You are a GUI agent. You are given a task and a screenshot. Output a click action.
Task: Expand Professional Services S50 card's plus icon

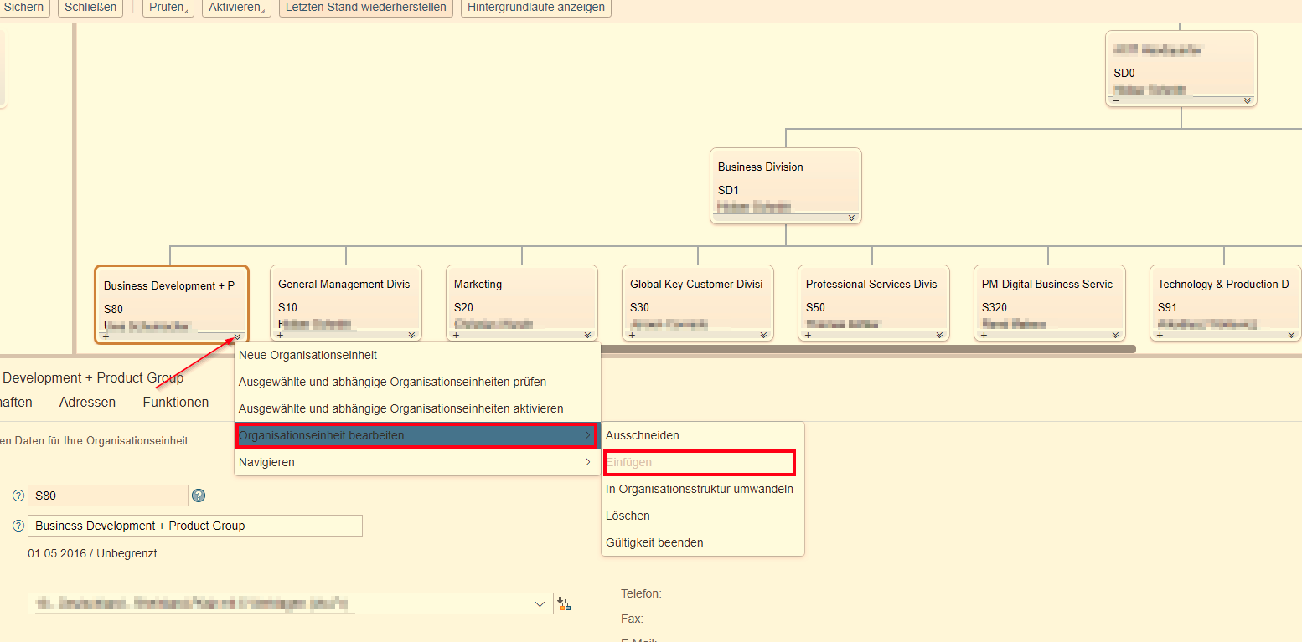[809, 335]
